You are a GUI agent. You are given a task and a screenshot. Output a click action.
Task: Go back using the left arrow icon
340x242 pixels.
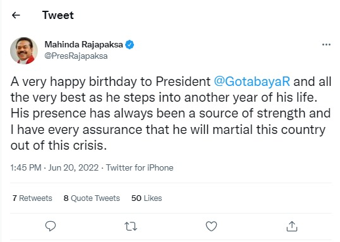tap(16, 15)
